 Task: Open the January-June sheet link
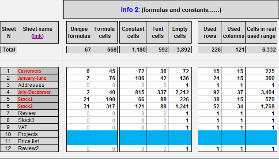point(32,78)
